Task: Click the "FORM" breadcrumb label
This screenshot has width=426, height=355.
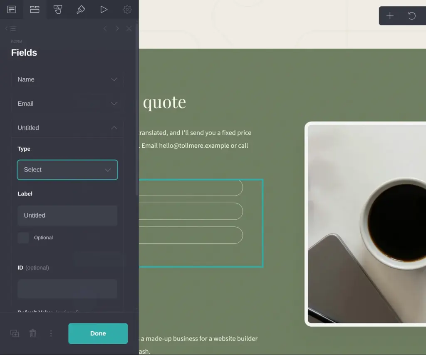Action: coord(17,42)
